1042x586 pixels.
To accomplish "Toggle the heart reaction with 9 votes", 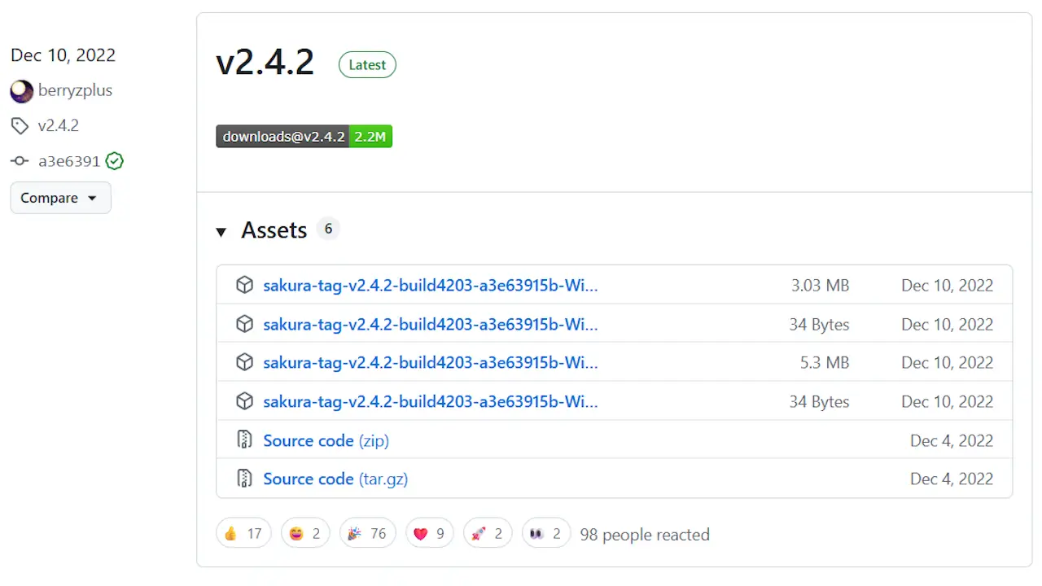I will tap(429, 534).
